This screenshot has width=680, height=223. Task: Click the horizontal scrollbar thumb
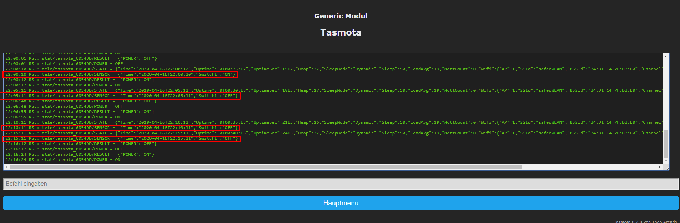[x=266, y=167]
